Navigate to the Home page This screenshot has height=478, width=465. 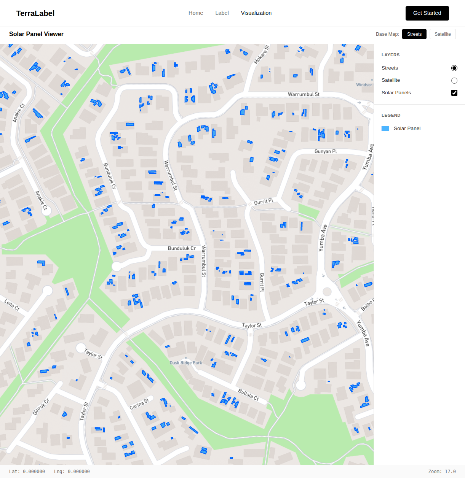[x=196, y=13]
